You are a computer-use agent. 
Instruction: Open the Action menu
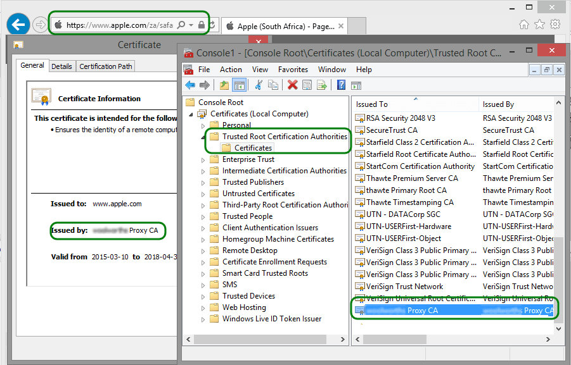[x=231, y=70]
